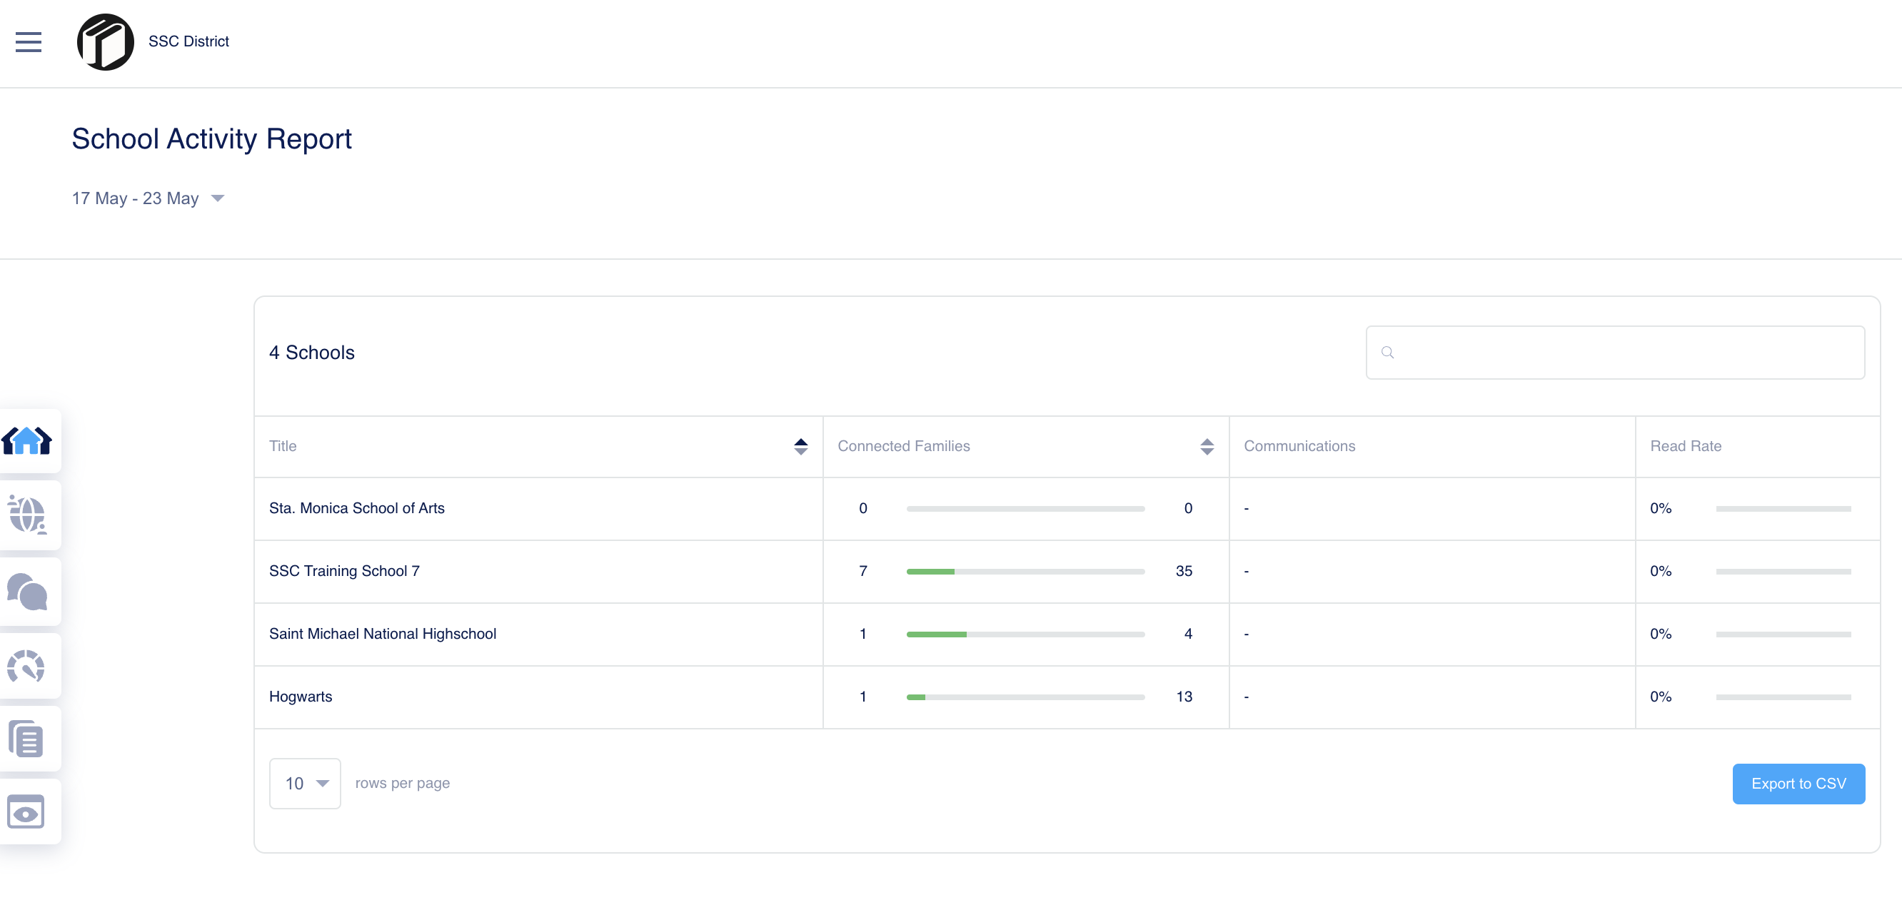Screen dimensions: 1902x905
Task: Open the chat bubbles messaging icon
Action: pos(27,592)
